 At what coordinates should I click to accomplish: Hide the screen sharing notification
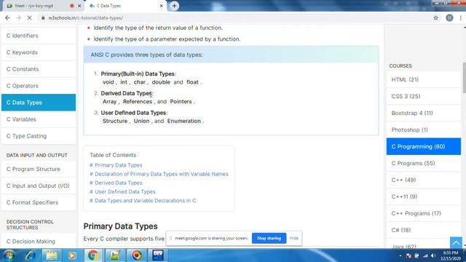click(x=294, y=238)
